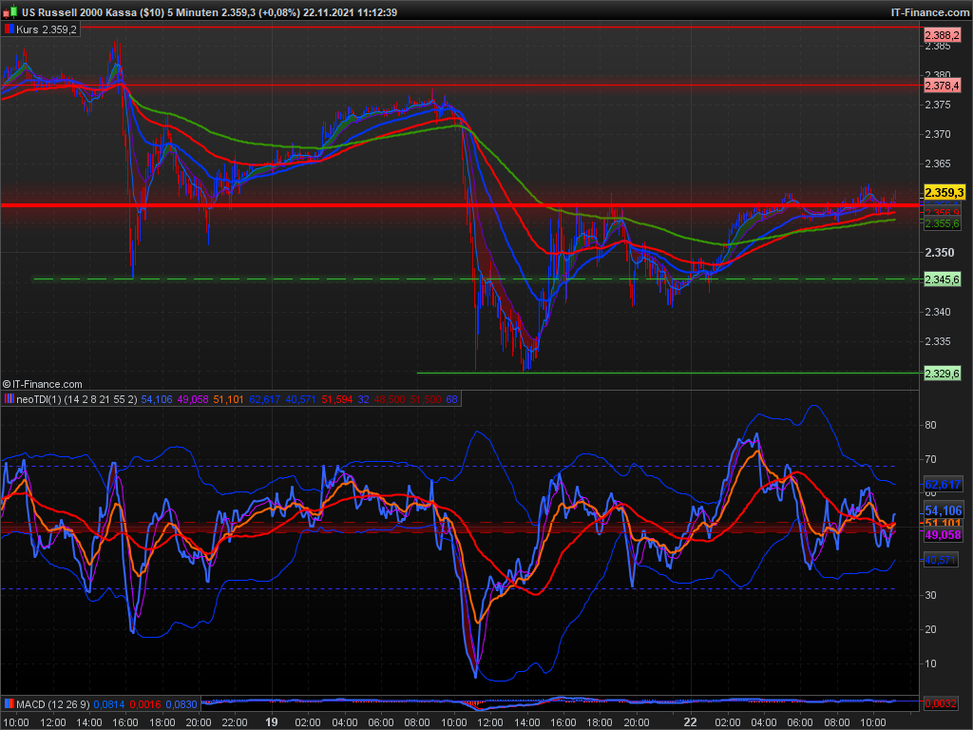Click the 22 date marker on time axis
The height and width of the screenshot is (730, 973).
(691, 721)
